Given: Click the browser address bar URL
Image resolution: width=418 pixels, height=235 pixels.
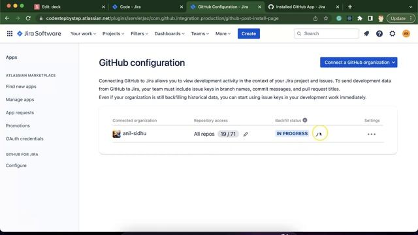Looking at the screenshot, I should [162, 18].
